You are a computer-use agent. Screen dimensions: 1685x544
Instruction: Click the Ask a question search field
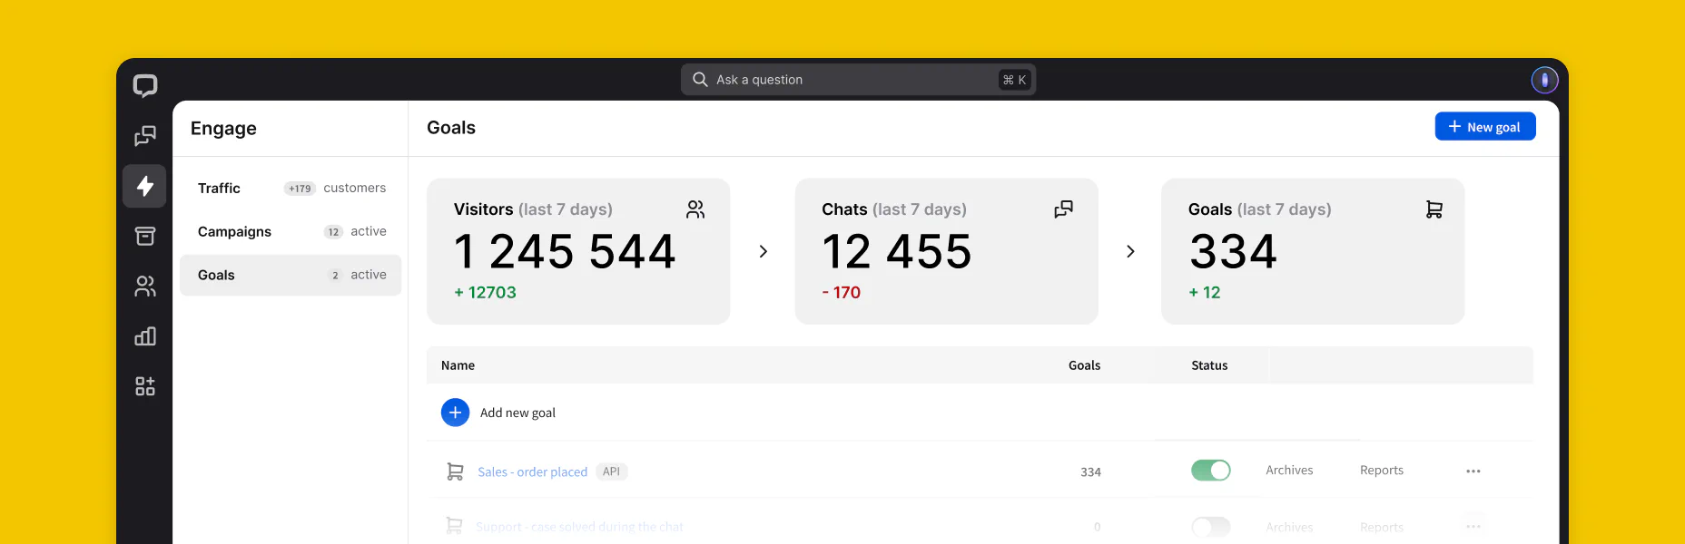click(853, 80)
